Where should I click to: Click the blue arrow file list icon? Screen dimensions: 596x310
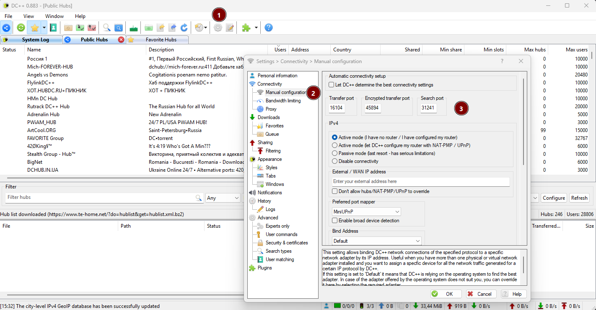coord(172,28)
